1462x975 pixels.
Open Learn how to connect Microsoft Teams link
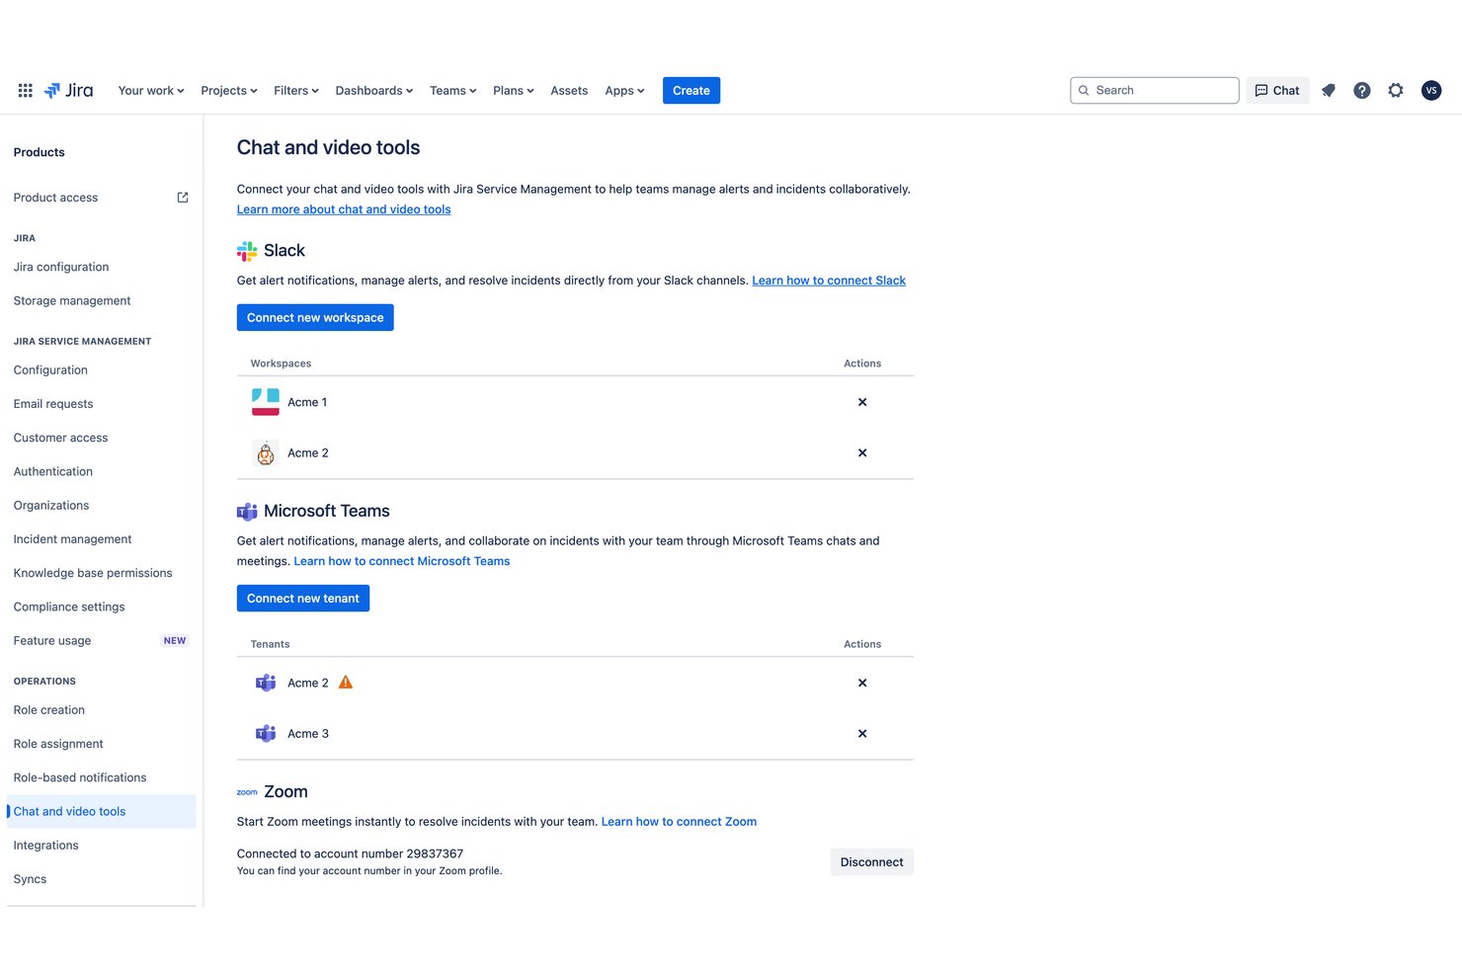pyautogui.click(x=402, y=561)
